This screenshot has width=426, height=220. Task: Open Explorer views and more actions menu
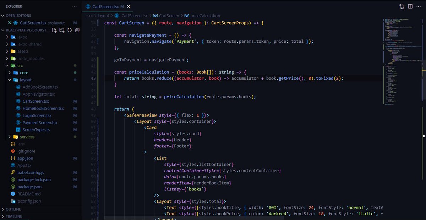pyautogui.click(x=74, y=6)
